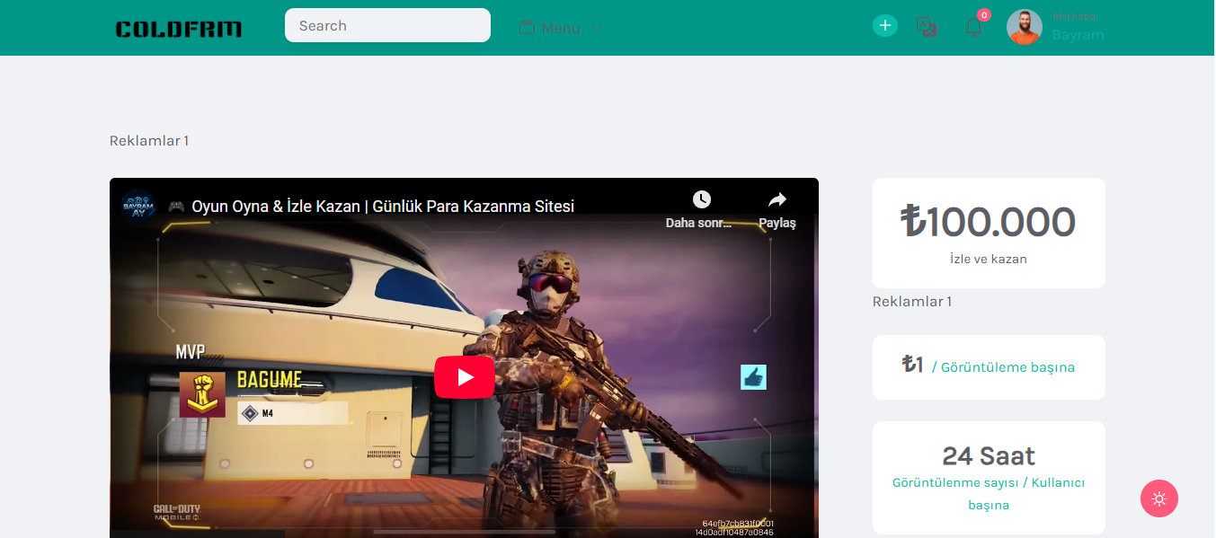Click the ₺1 price value
This screenshot has height=538, width=1216.
(913, 365)
